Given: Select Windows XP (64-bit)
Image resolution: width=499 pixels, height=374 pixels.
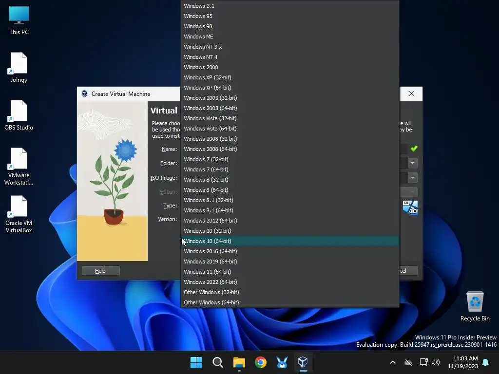Looking at the screenshot, I should tap(290, 88).
